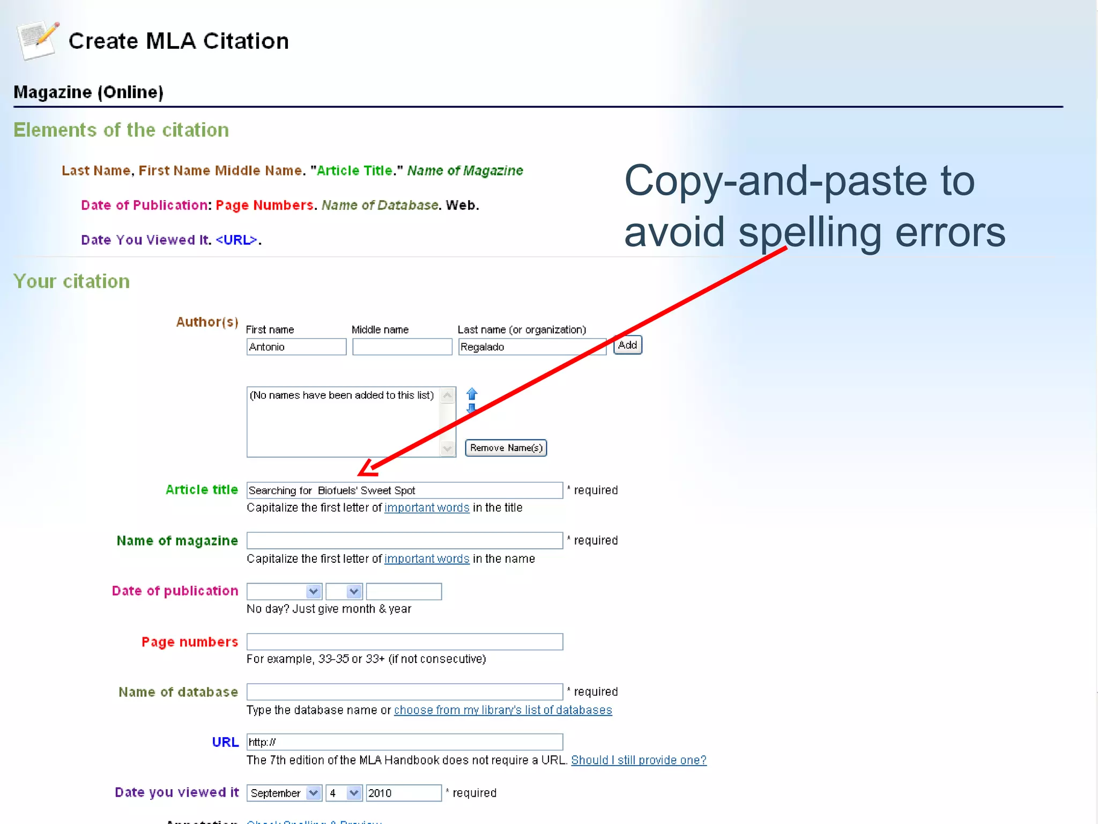
Task: Focus the empty Middle name field
Action: pyautogui.click(x=402, y=347)
